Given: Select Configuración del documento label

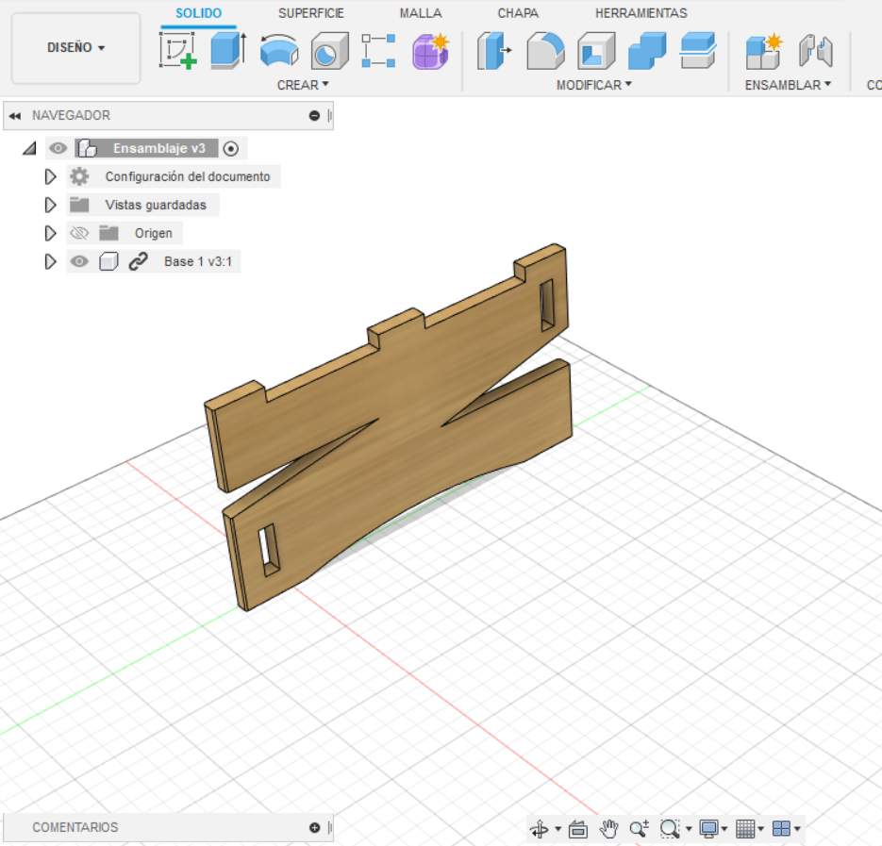Looking at the screenshot, I should (x=188, y=176).
